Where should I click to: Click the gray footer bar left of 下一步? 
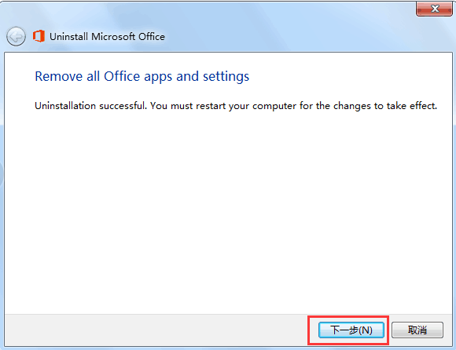pyautogui.click(x=156, y=330)
